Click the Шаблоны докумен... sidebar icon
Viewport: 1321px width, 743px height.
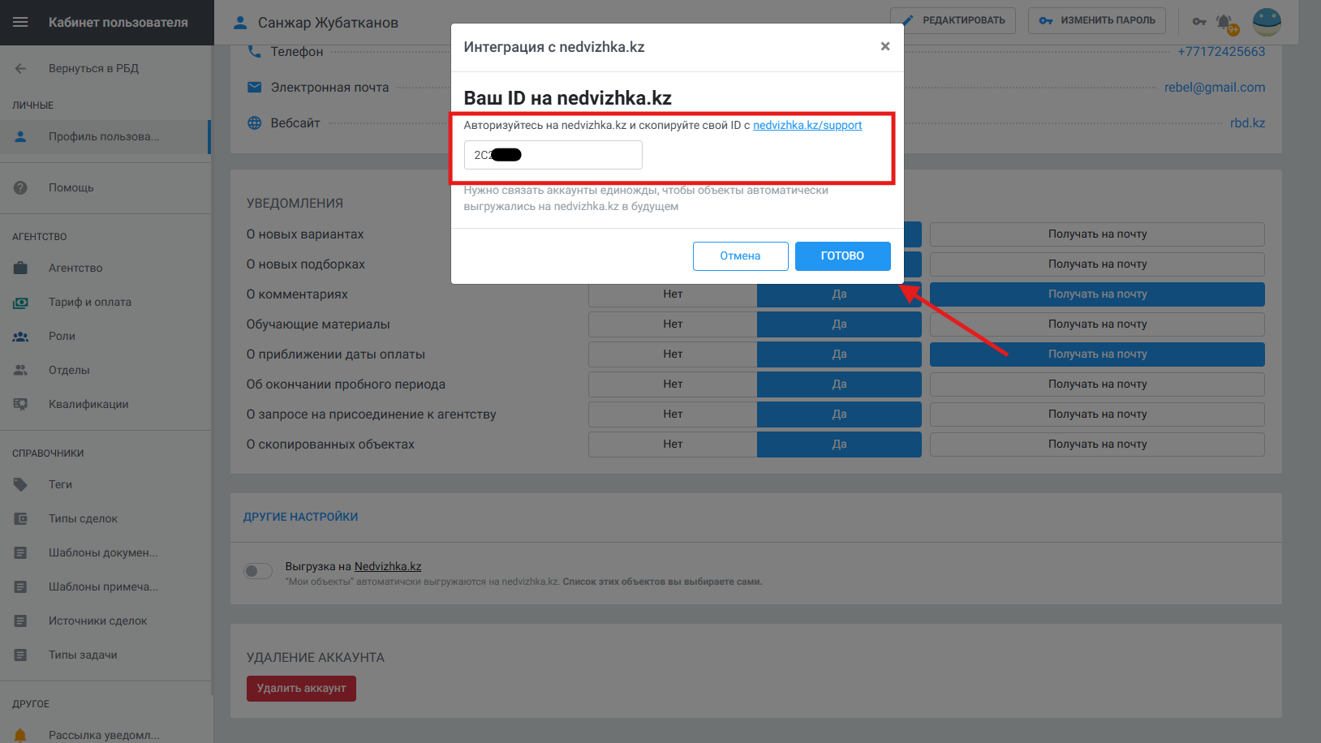pos(20,552)
